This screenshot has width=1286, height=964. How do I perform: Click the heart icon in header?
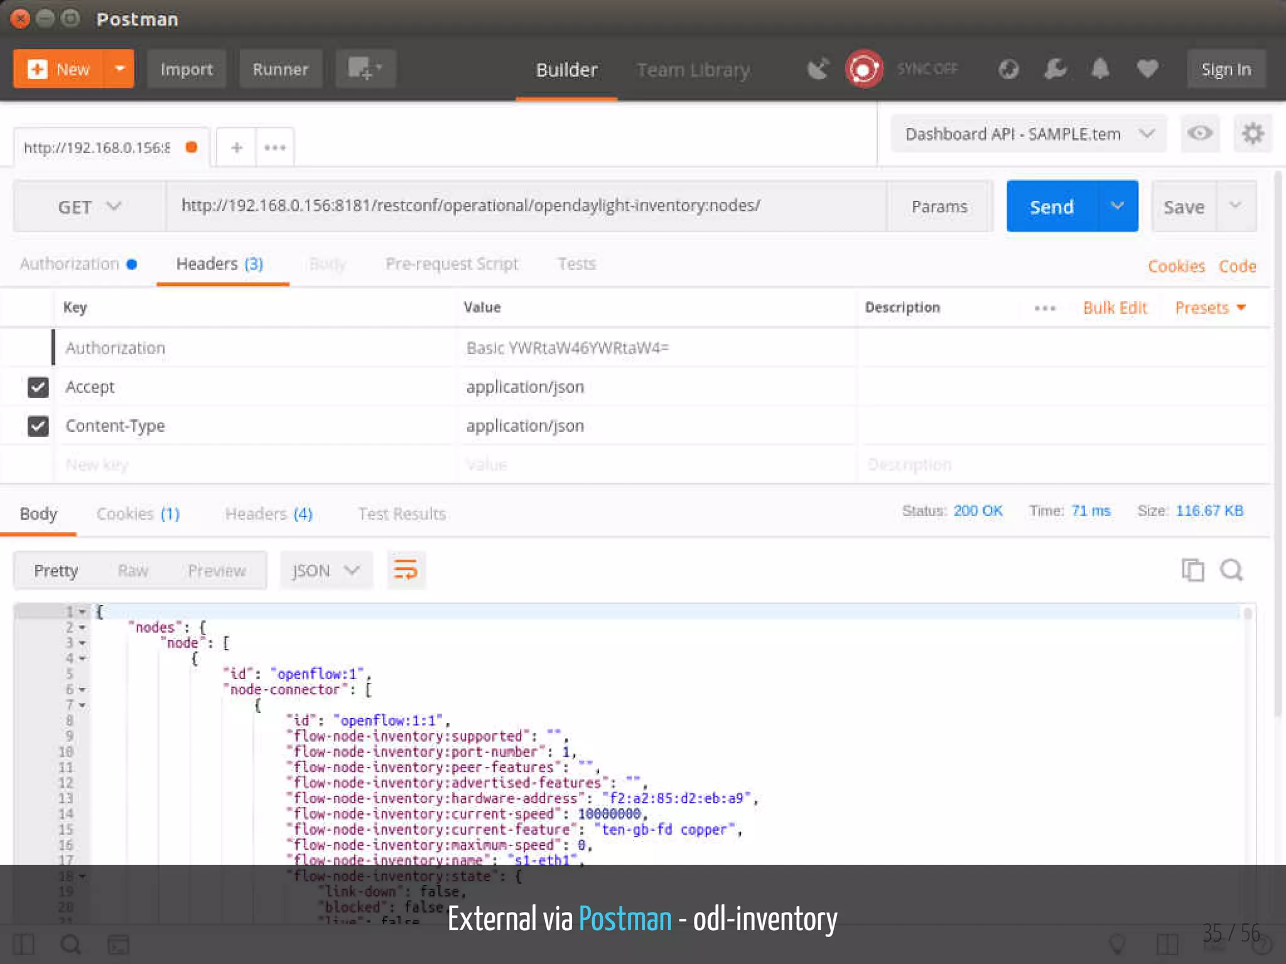click(1147, 68)
